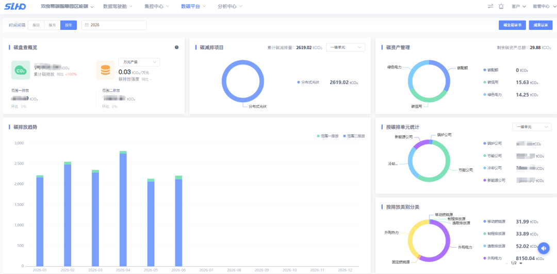Toggle 节能公司 legend item
Screen dimensions: 557x274
493,156
